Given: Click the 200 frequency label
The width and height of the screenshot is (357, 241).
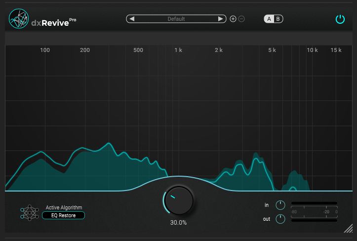Looking at the screenshot, I should coord(85,50).
